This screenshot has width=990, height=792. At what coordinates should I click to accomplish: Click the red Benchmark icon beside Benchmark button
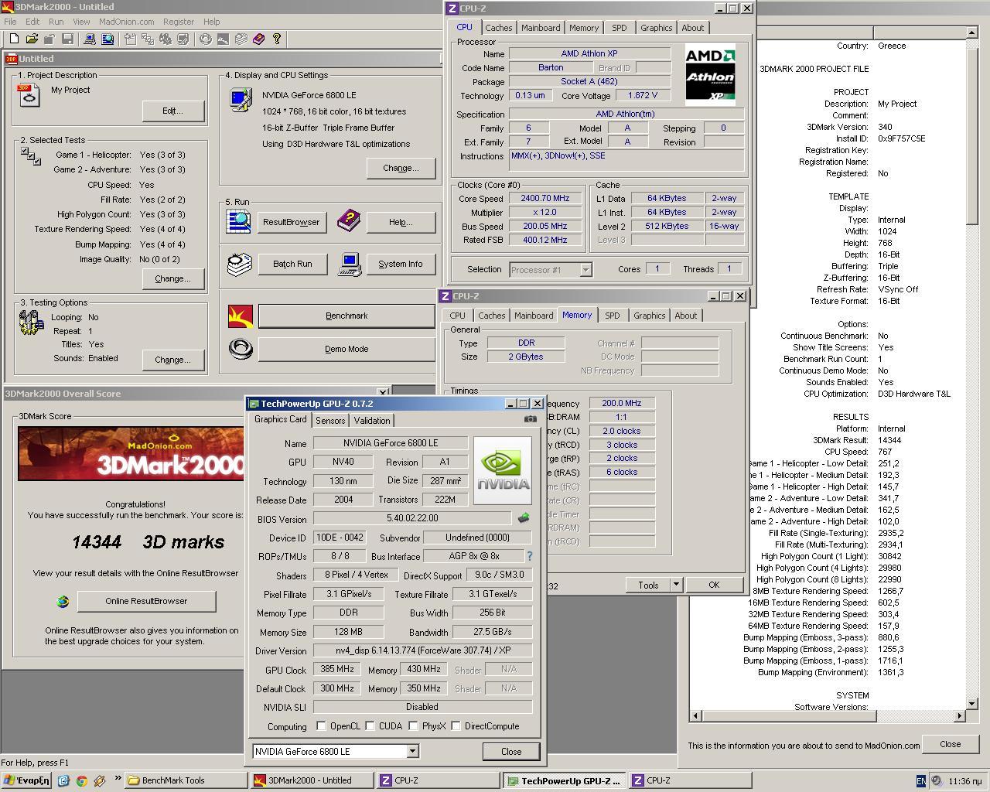point(241,316)
